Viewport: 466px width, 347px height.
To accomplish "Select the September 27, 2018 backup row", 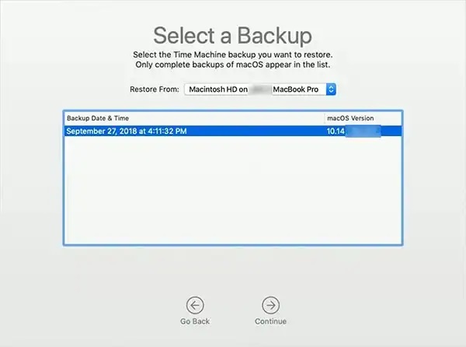I will pos(233,131).
